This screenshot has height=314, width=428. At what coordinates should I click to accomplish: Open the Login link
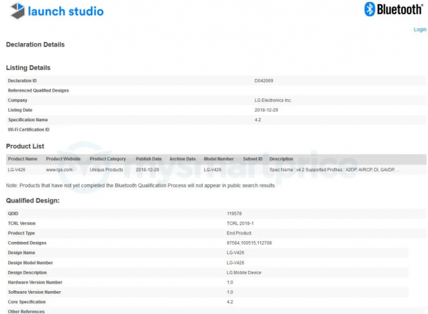click(x=420, y=30)
